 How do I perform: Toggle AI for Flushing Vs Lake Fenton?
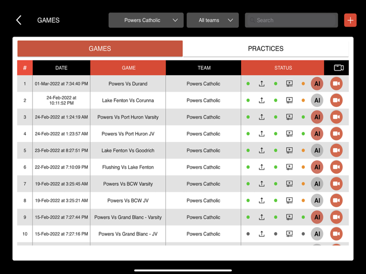(x=317, y=167)
